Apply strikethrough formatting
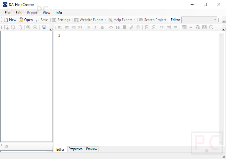The height and width of the screenshot is (159, 226). [102, 27]
